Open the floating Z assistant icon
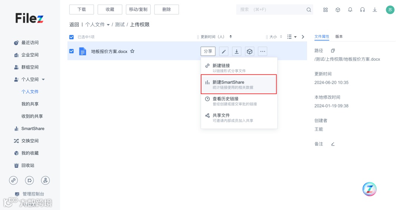The image size is (401, 210). point(369,189)
